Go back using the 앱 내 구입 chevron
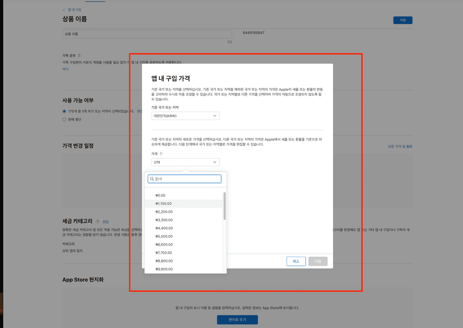The width and height of the screenshot is (463, 328). (64, 10)
